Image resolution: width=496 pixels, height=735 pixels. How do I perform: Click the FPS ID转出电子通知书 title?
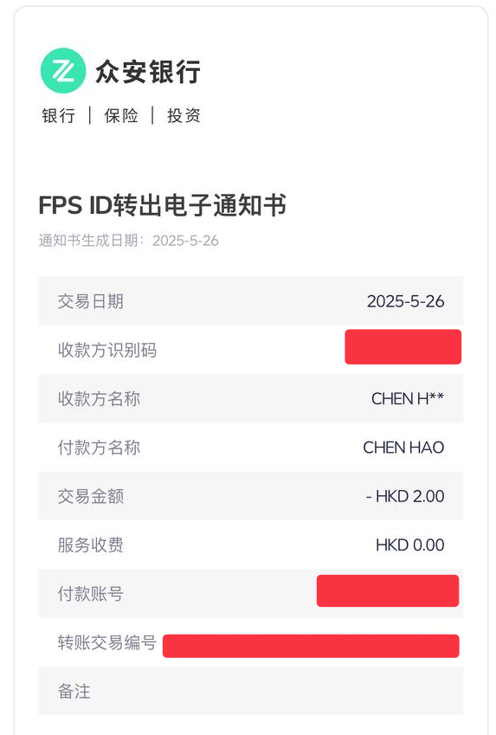pyautogui.click(x=162, y=205)
